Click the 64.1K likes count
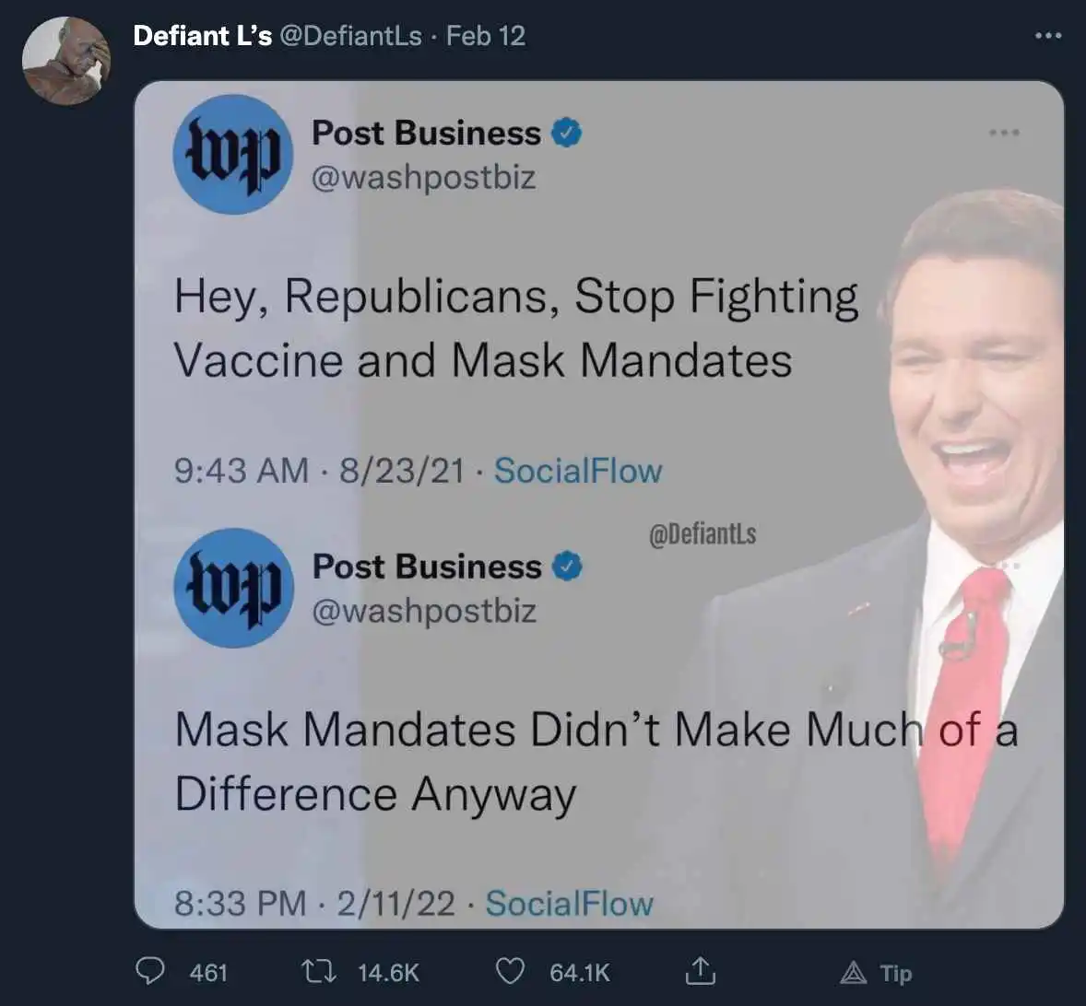Viewport: 1086px width, 1006px height. (x=580, y=973)
